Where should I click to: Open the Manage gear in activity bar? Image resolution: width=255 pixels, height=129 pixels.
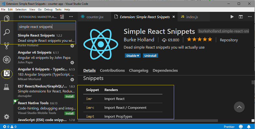pyautogui.click(x=6, y=117)
